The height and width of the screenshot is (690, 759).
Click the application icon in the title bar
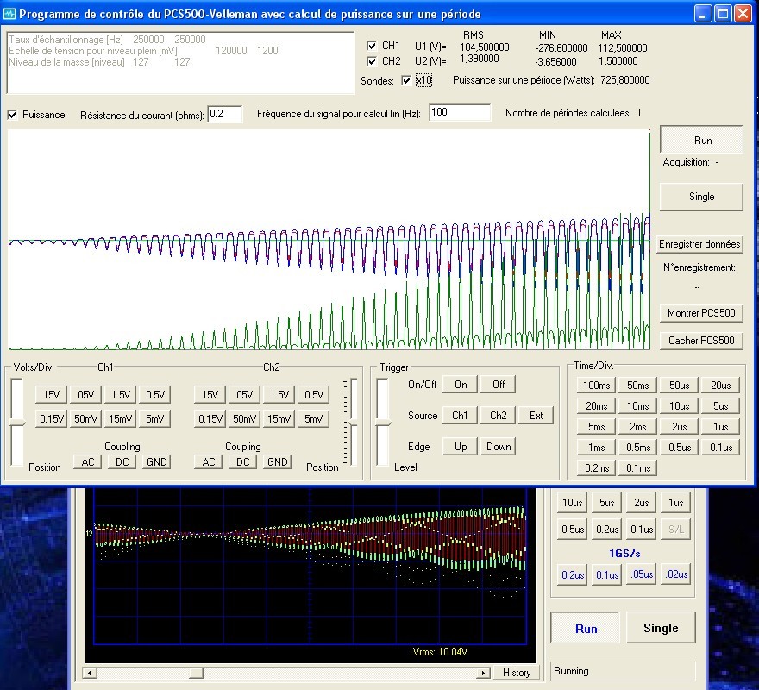click(9, 14)
